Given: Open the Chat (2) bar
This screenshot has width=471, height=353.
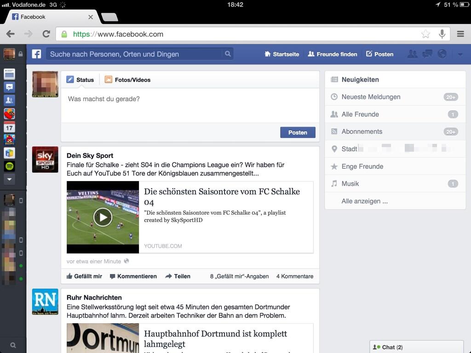Looking at the screenshot, I should (x=416, y=347).
